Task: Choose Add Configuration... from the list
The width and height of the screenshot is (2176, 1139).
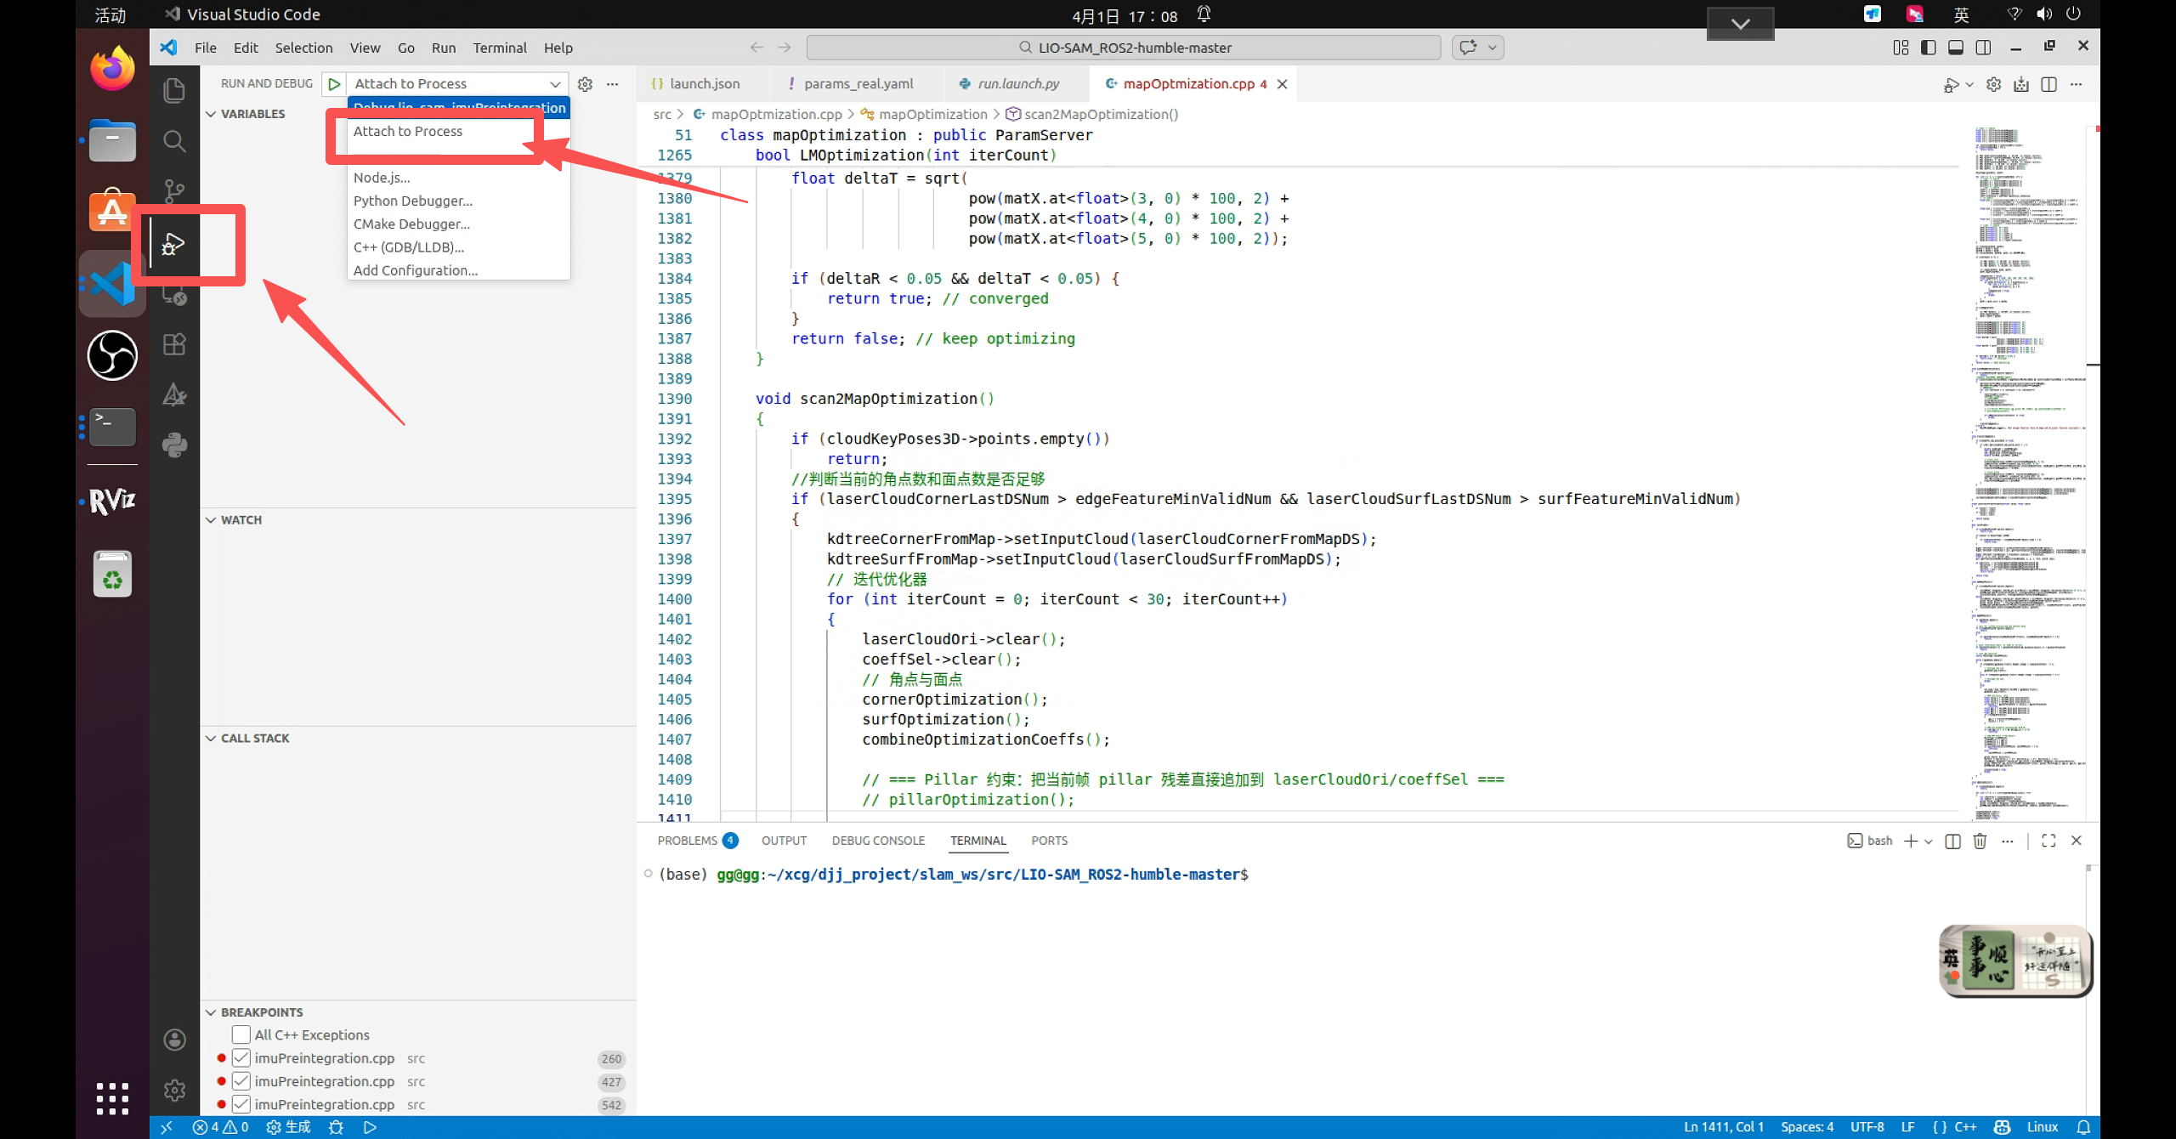Action: [x=416, y=270]
